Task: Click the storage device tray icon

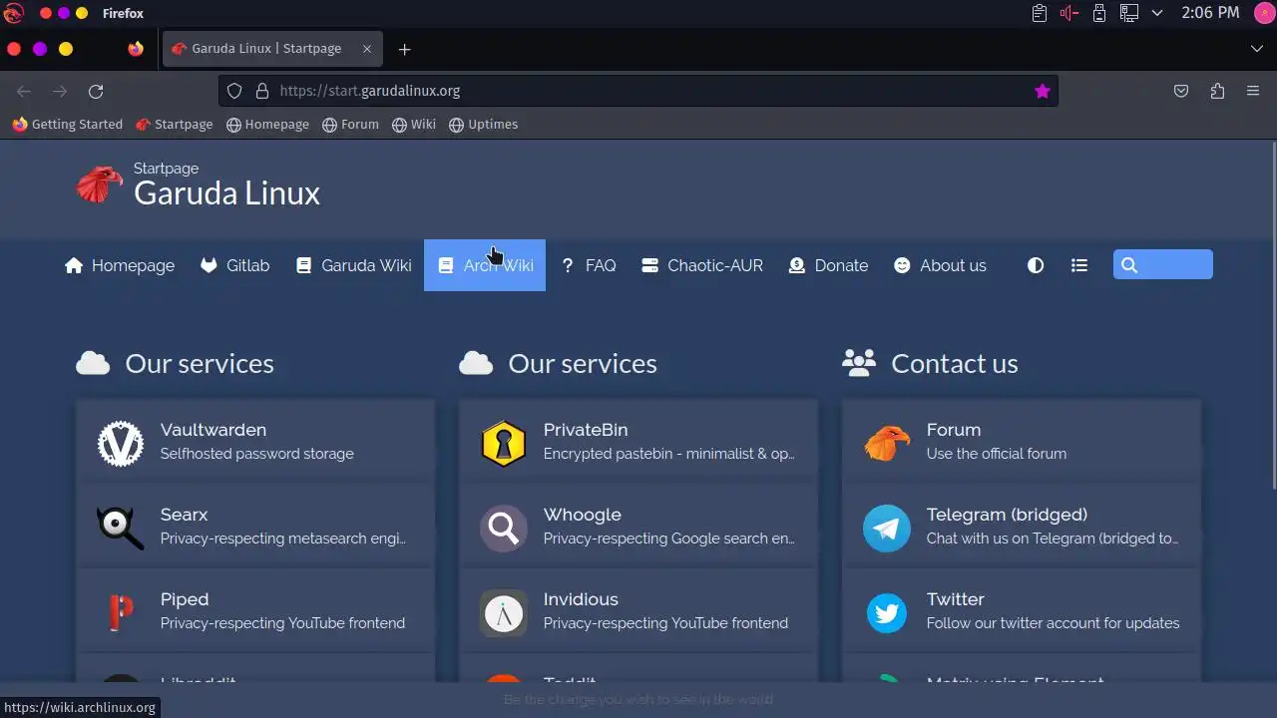Action: [x=1099, y=13]
